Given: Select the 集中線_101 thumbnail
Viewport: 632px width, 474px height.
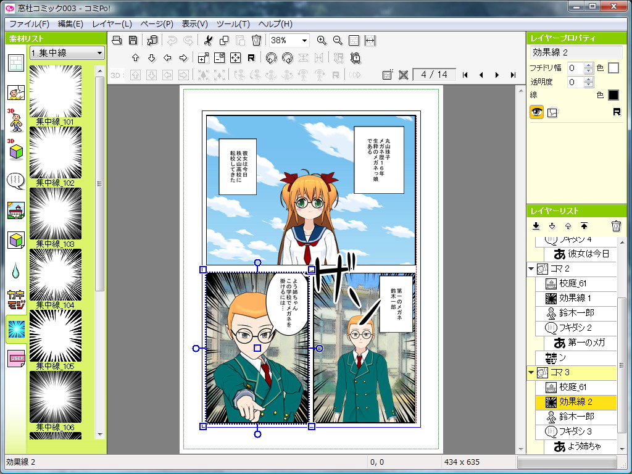Looking at the screenshot, I should (55, 91).
